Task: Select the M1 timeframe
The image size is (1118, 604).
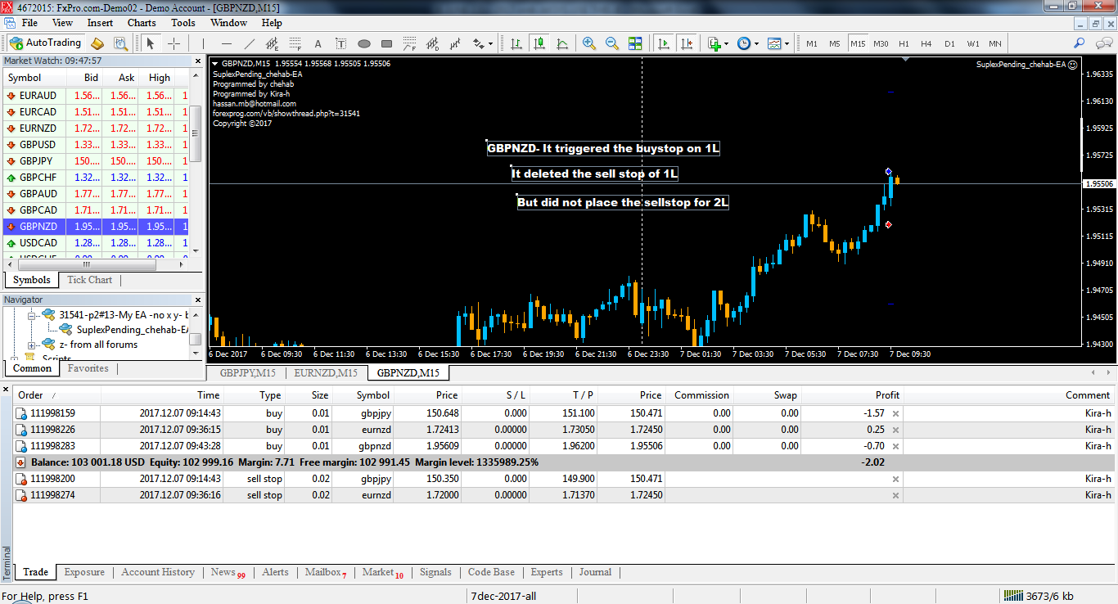Action: pos(812,43)
